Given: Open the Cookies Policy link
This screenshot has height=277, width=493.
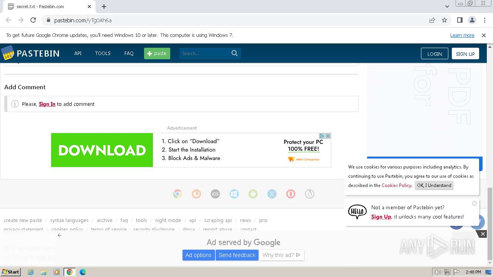Looking at the screenshot, I should point(396,185).
